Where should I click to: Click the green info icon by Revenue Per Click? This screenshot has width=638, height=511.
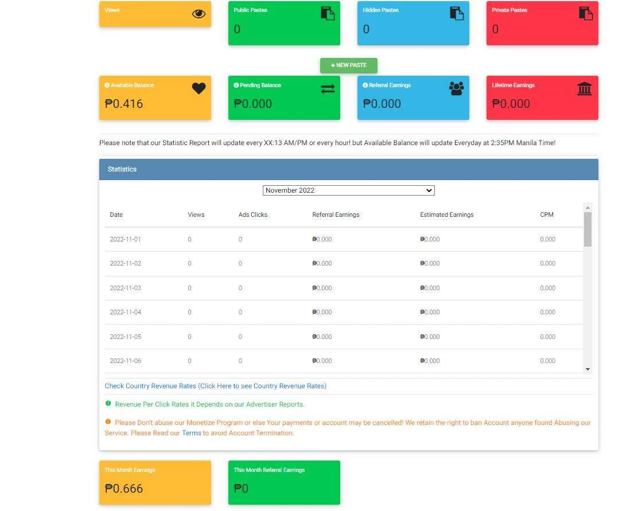click(108, 403)
